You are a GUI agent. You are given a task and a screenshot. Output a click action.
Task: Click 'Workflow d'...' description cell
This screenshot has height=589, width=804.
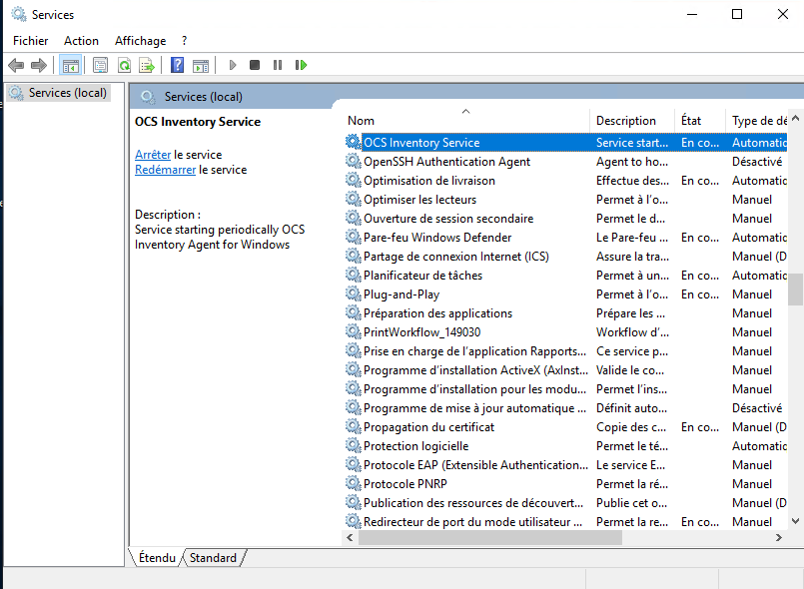pos(632,332)
